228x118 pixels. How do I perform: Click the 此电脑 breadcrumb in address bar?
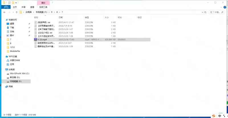(x=29, y=12)
